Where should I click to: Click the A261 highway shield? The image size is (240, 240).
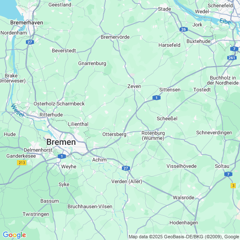point(232,58)
